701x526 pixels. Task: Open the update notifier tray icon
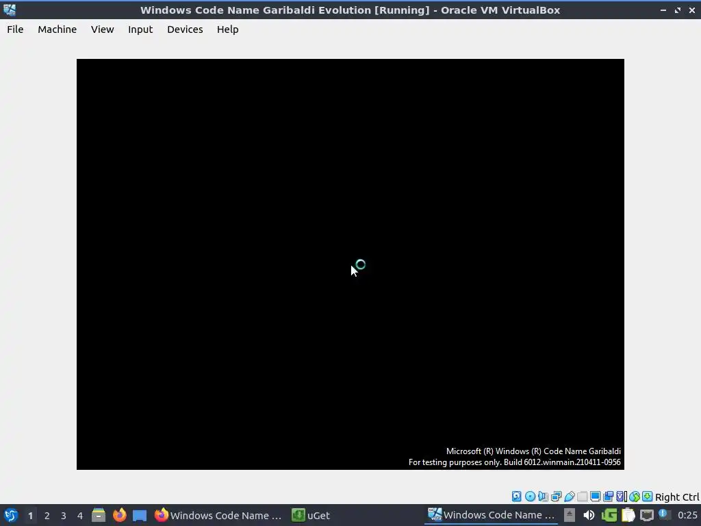[664, 515]
